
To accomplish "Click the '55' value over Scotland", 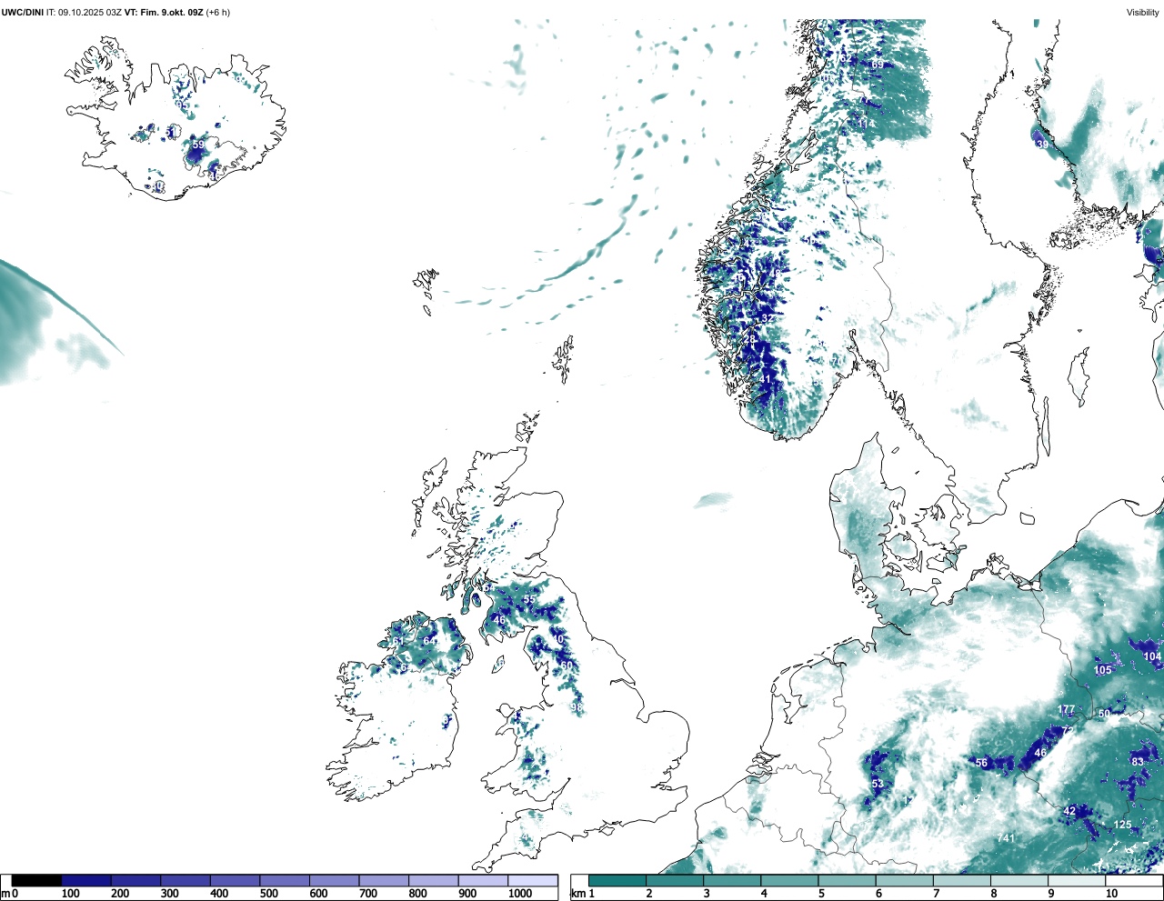I will (528, 600).
